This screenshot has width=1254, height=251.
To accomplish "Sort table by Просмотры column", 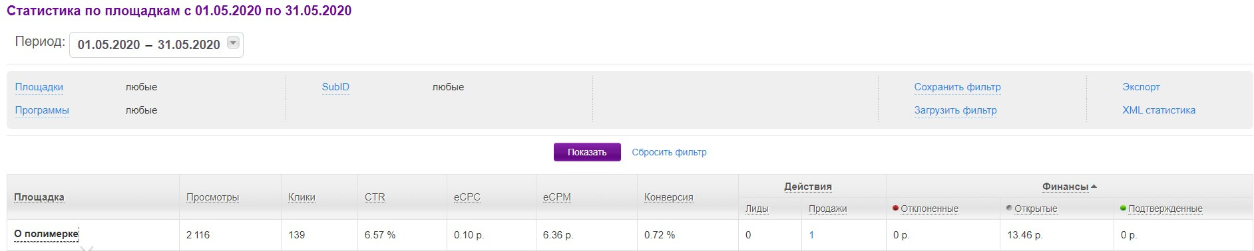I will (x=212, y=197).
